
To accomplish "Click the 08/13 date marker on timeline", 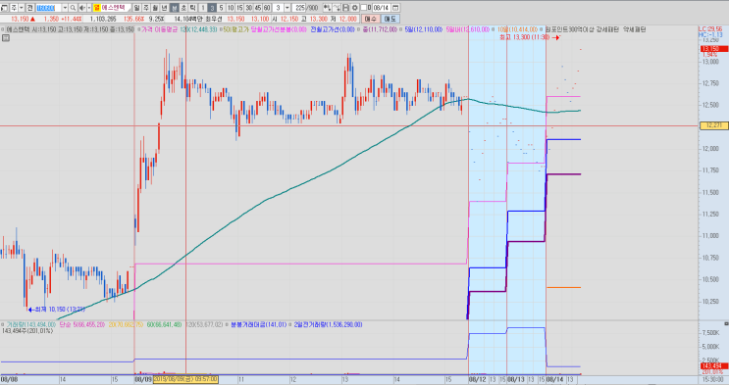I will 516,379.
